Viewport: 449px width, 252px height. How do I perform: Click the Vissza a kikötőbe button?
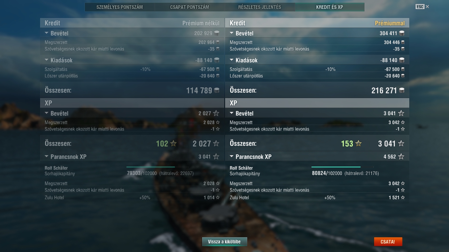[x=225, y=242]
